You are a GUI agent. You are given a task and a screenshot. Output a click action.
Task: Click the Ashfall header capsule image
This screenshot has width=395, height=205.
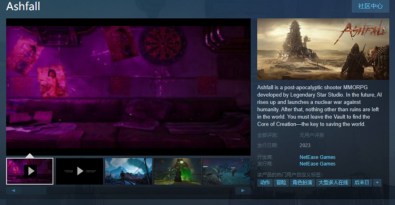click(323, 49)
